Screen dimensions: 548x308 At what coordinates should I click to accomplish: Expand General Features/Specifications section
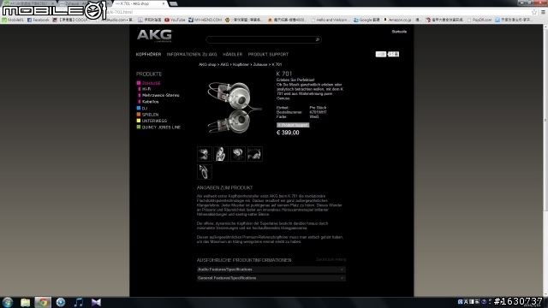tap(271, 278)
